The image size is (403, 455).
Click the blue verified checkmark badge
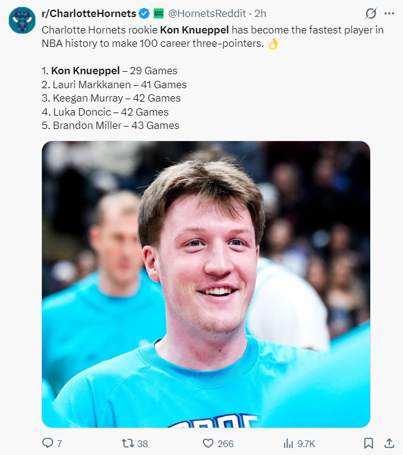point(143,13)
